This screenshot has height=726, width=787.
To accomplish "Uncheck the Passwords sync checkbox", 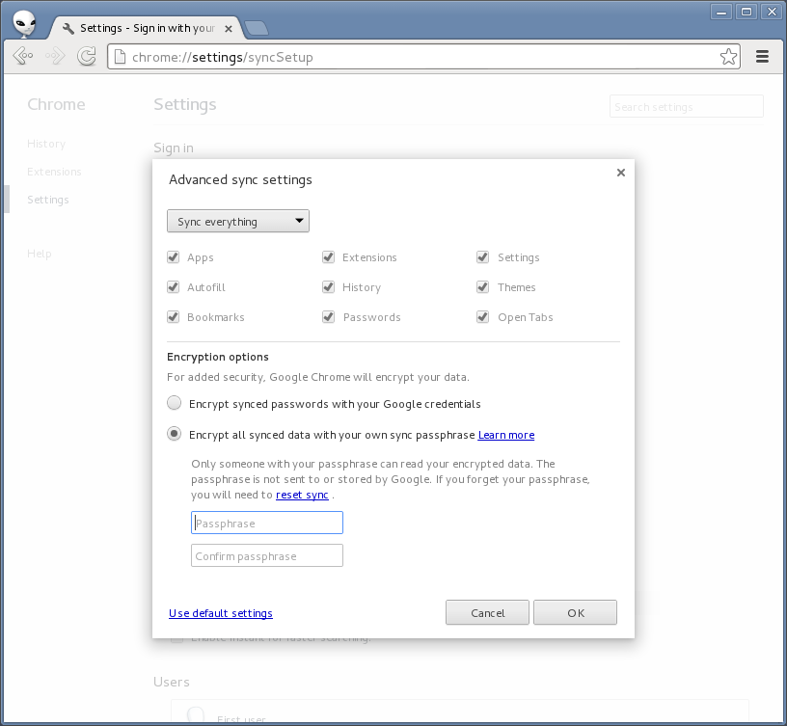I will tap(328, 316).
